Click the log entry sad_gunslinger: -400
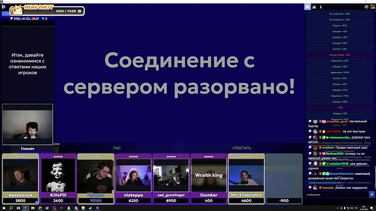Viewport: 376px width, 211px height. pos(340,55)
